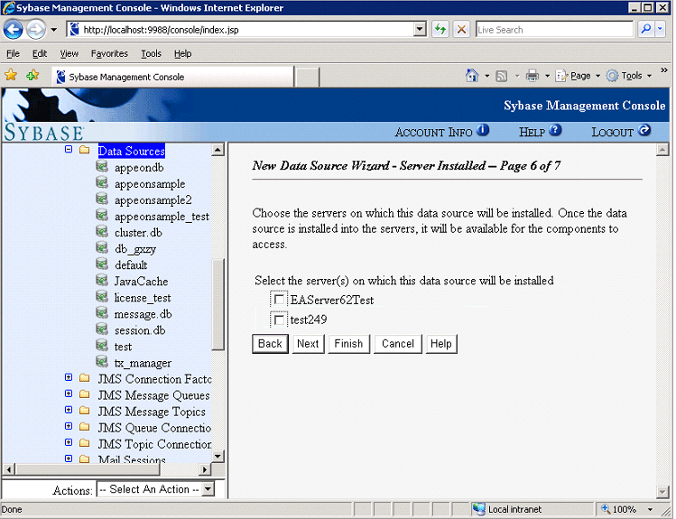The height and width of the screenshot is (519, 676).
Task: Click the Home page icon
Action: [x=472, y=76]
